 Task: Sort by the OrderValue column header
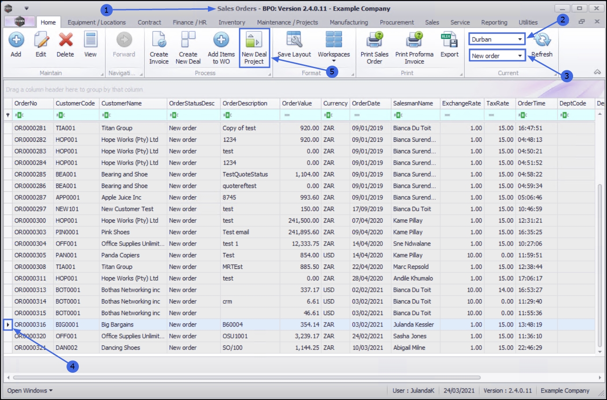pyautogui.click(x=300, y=103)
